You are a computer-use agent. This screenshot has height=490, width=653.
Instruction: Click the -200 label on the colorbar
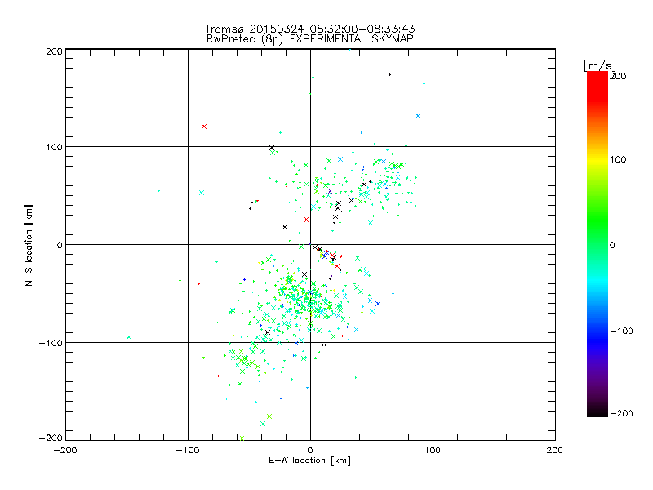tap(621, 413)
